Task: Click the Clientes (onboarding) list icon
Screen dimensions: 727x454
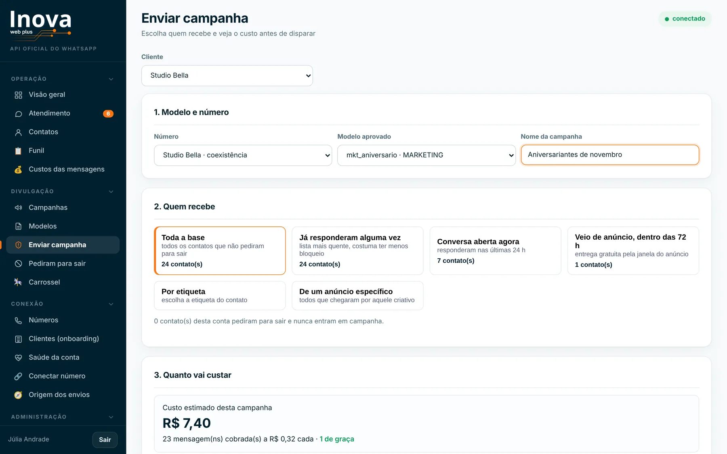Action: point(18,339)
